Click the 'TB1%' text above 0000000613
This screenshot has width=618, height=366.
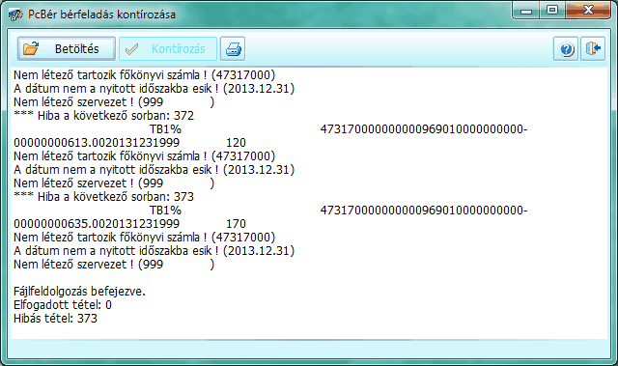click(165, 129)
